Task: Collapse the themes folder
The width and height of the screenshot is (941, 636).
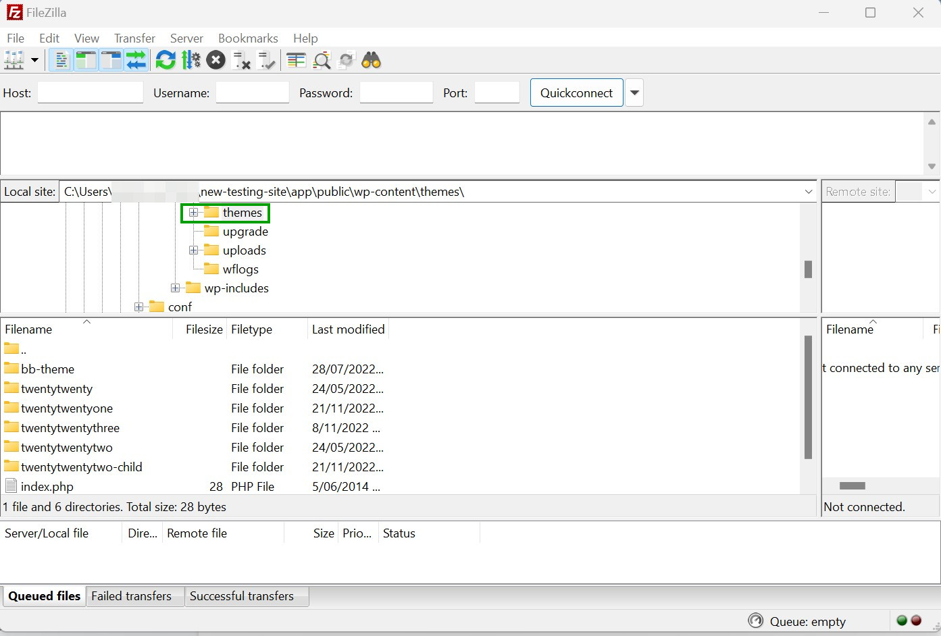Action: click(194, 212)
